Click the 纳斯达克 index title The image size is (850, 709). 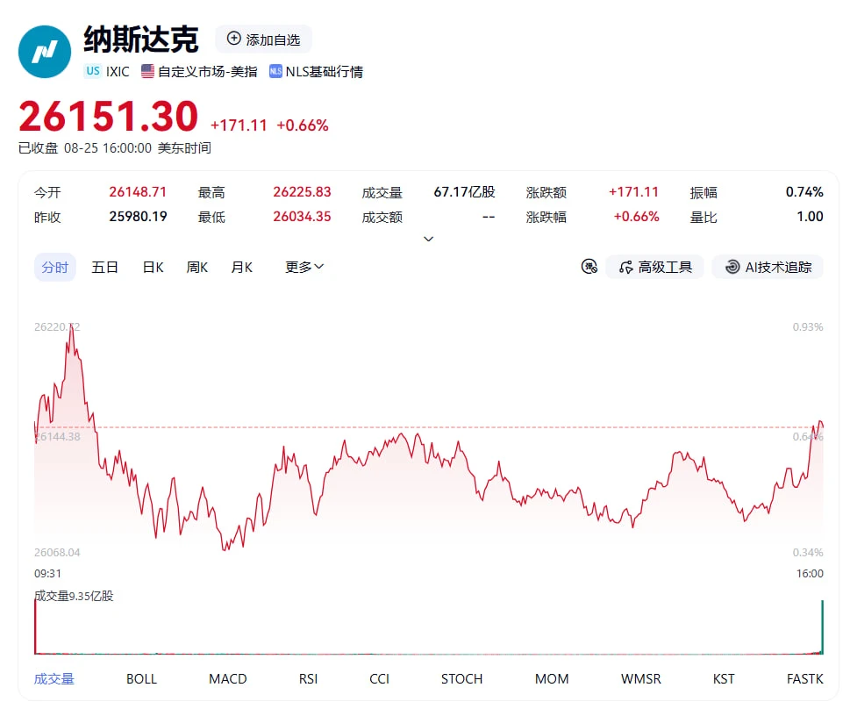click(141, 39)
